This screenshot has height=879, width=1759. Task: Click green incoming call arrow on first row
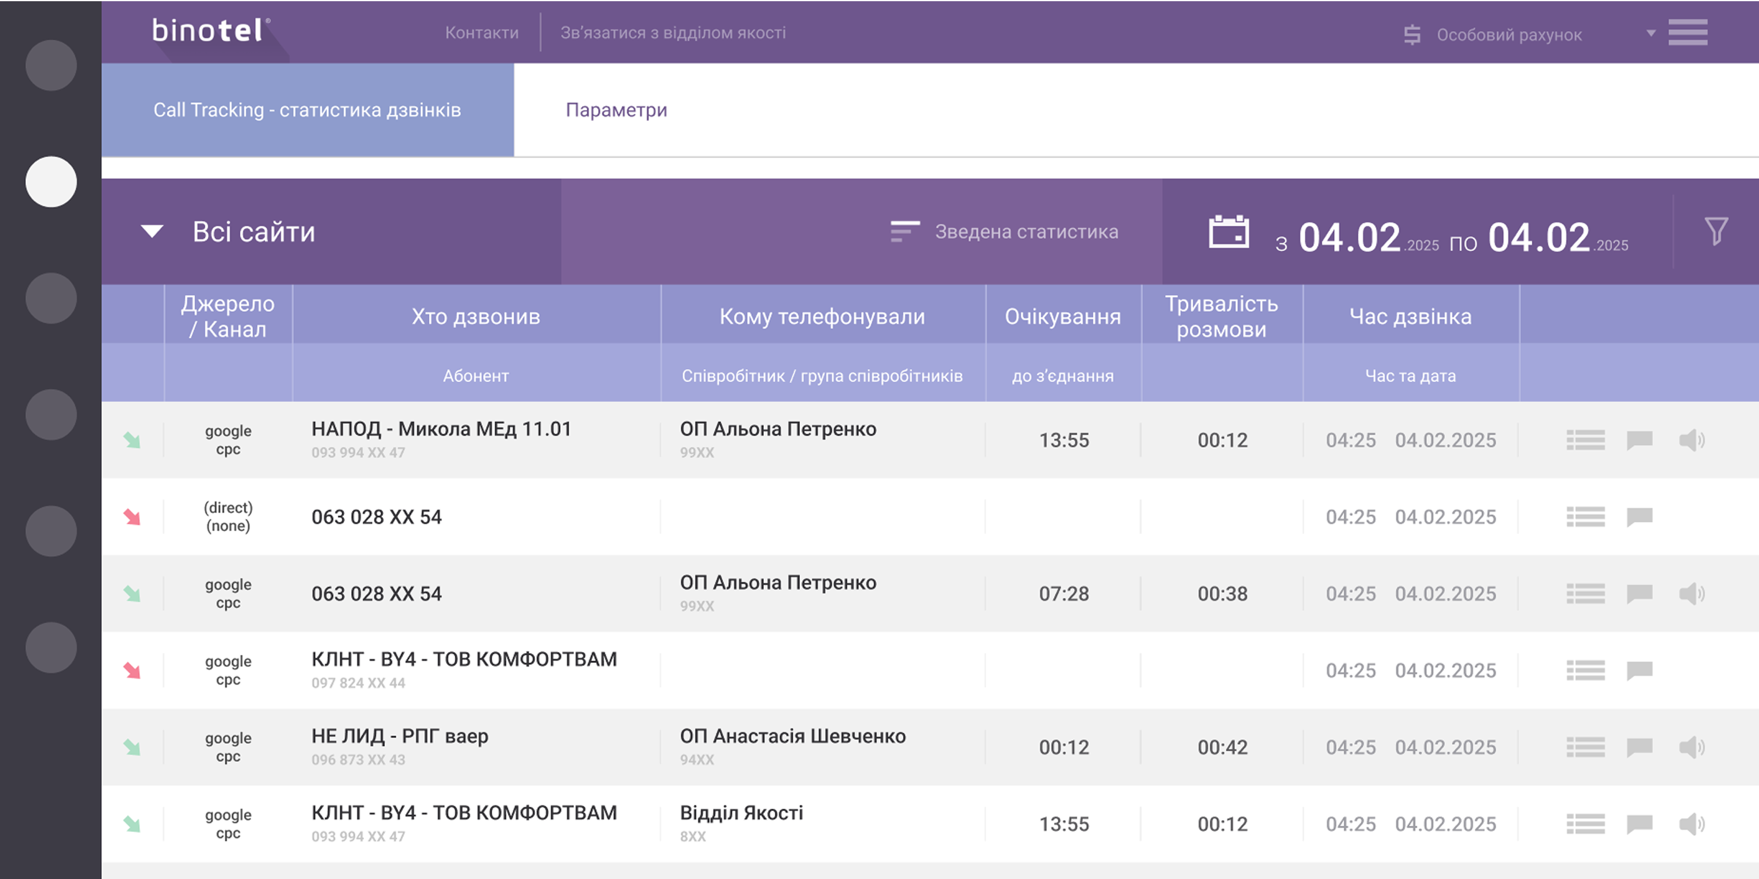click(x=133, y=440)
